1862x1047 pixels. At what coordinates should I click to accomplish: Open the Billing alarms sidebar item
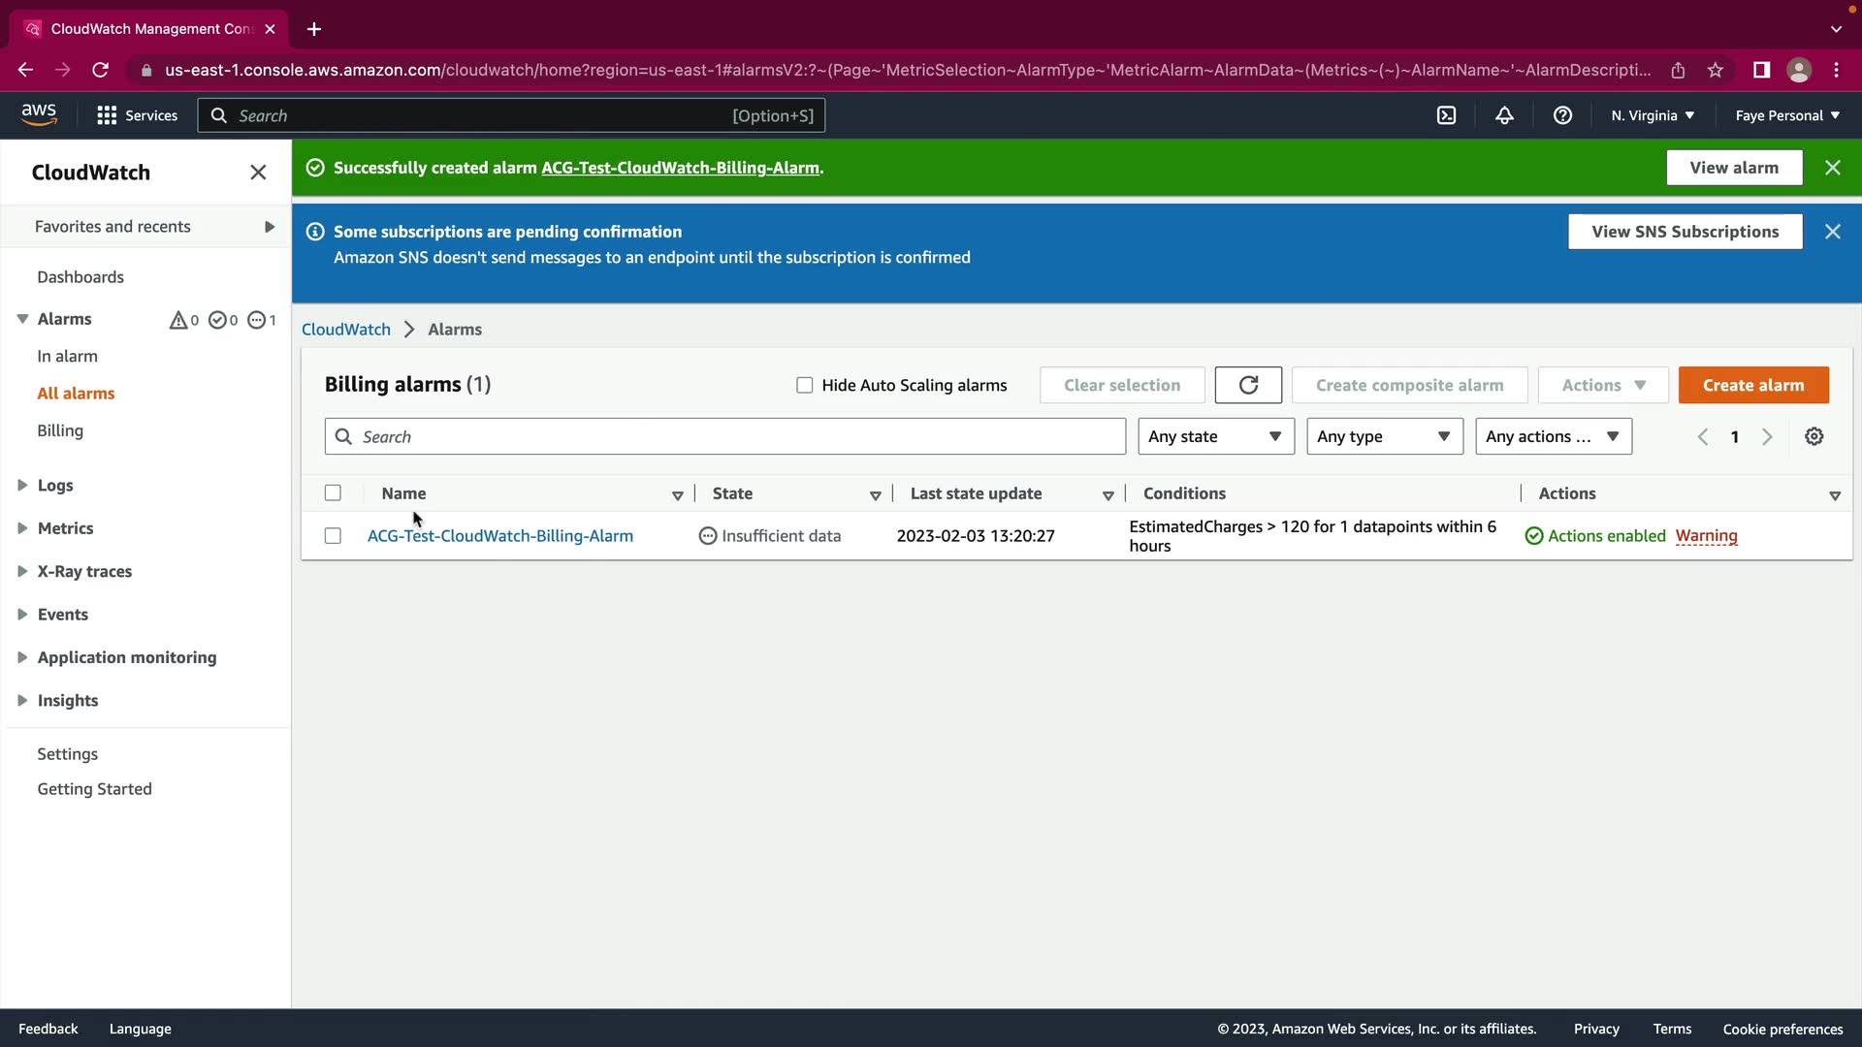[60, 430]
